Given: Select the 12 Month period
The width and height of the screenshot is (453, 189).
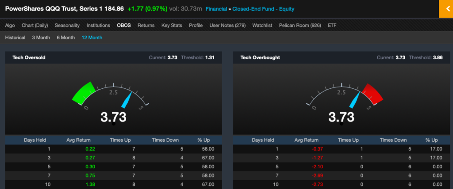Looking at the screenshot, I should click(92, 38).
